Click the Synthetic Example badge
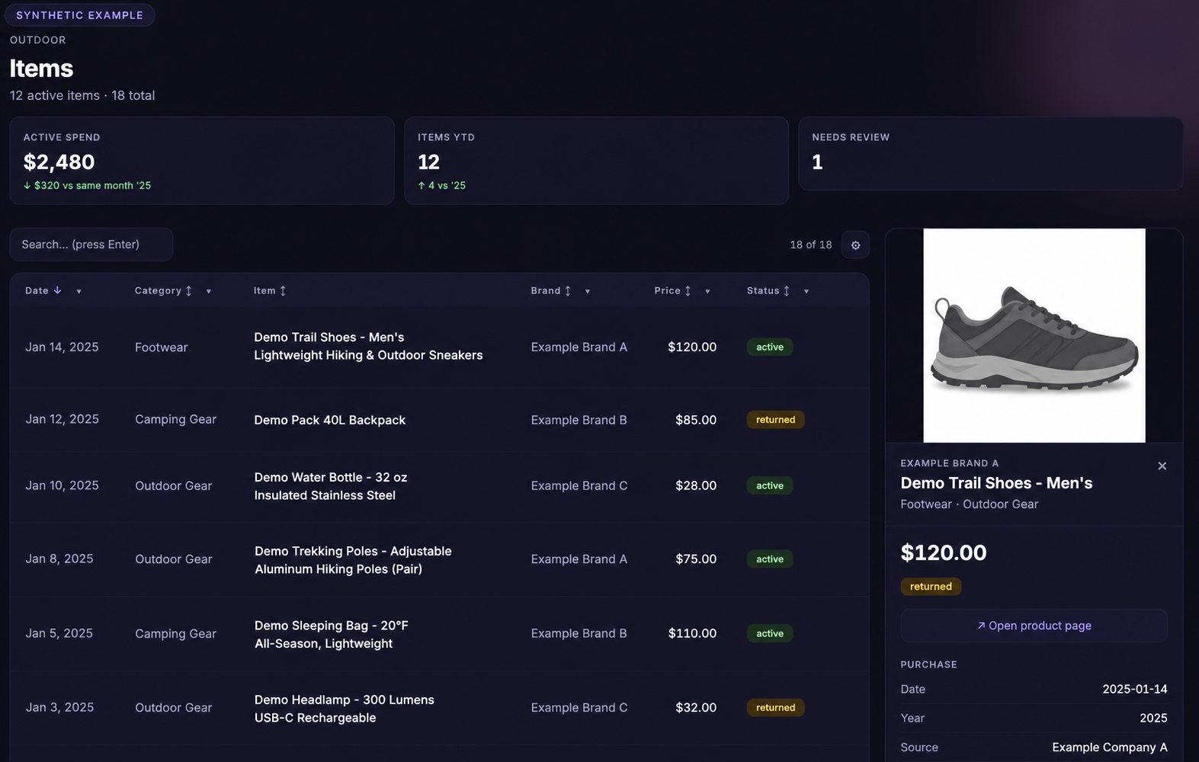The width and height of the screenshot is (1199, 762). 79,15
